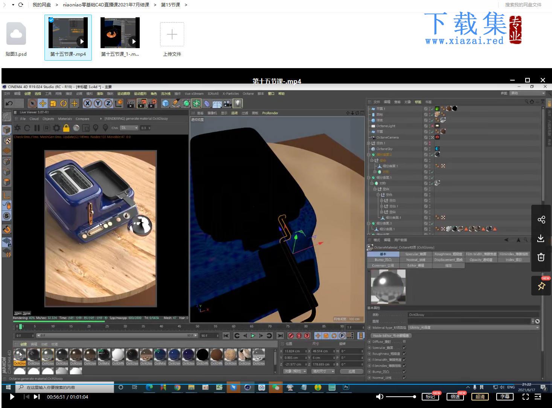The width and height of the screenshot is (552, 408).
Task: Open the Octane menu in C4D menu bar
Action: pyautogui.click(x=248, y=94)
